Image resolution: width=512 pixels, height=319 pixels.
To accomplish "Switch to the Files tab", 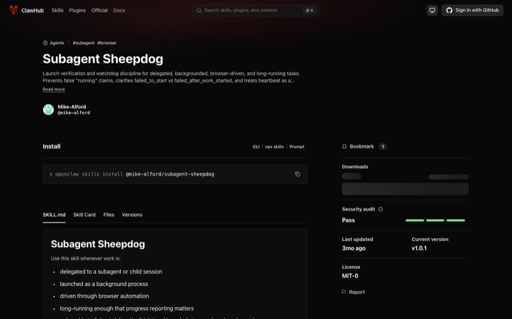I will tap(109, 215).
